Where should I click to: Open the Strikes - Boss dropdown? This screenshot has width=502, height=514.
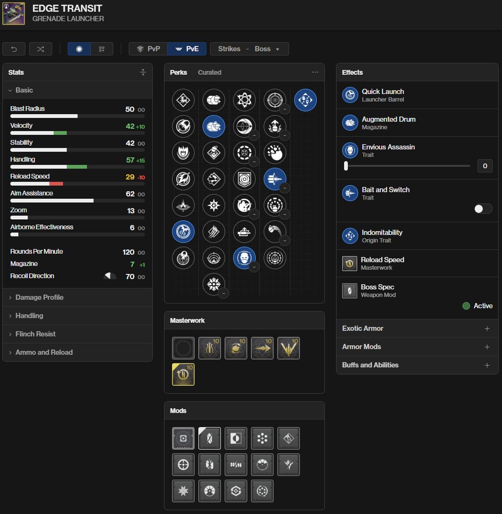tap(249, 49)
